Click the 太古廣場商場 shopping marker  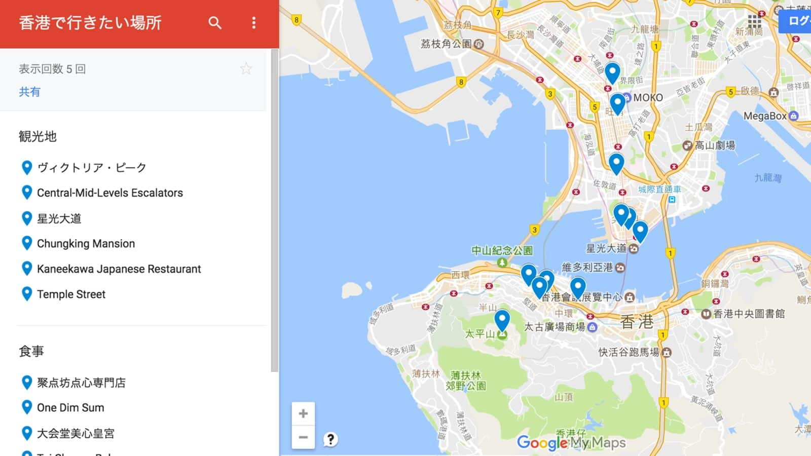coord(592,327)
